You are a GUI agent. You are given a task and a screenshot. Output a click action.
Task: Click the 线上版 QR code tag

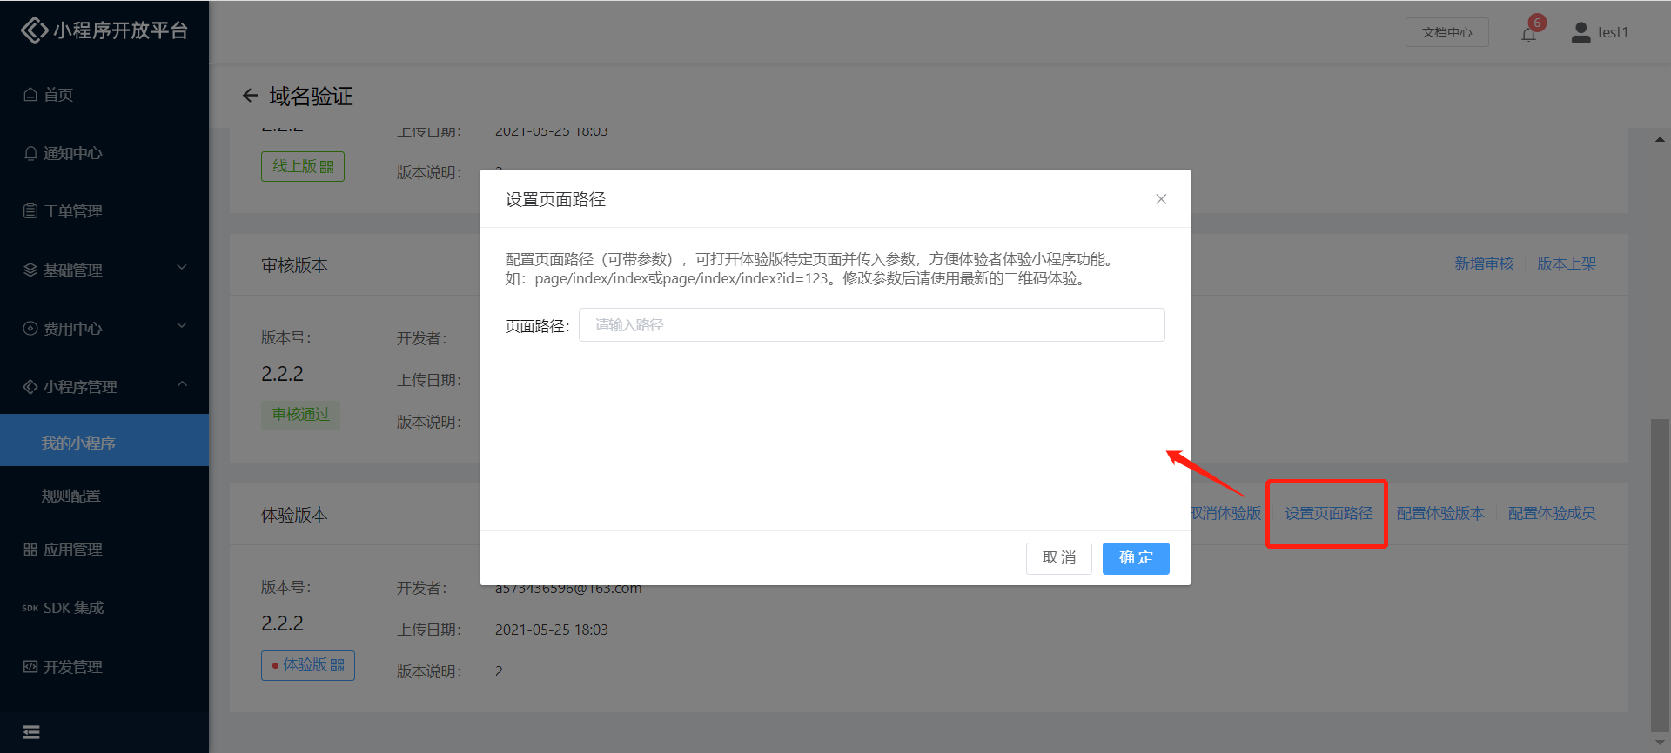(303, 166)
